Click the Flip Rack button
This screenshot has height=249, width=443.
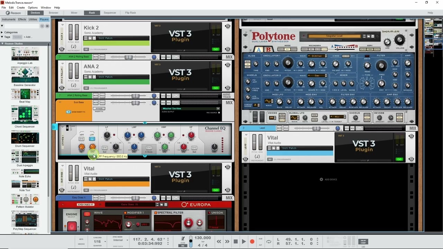pyautogui.click(x=130, y=13)
